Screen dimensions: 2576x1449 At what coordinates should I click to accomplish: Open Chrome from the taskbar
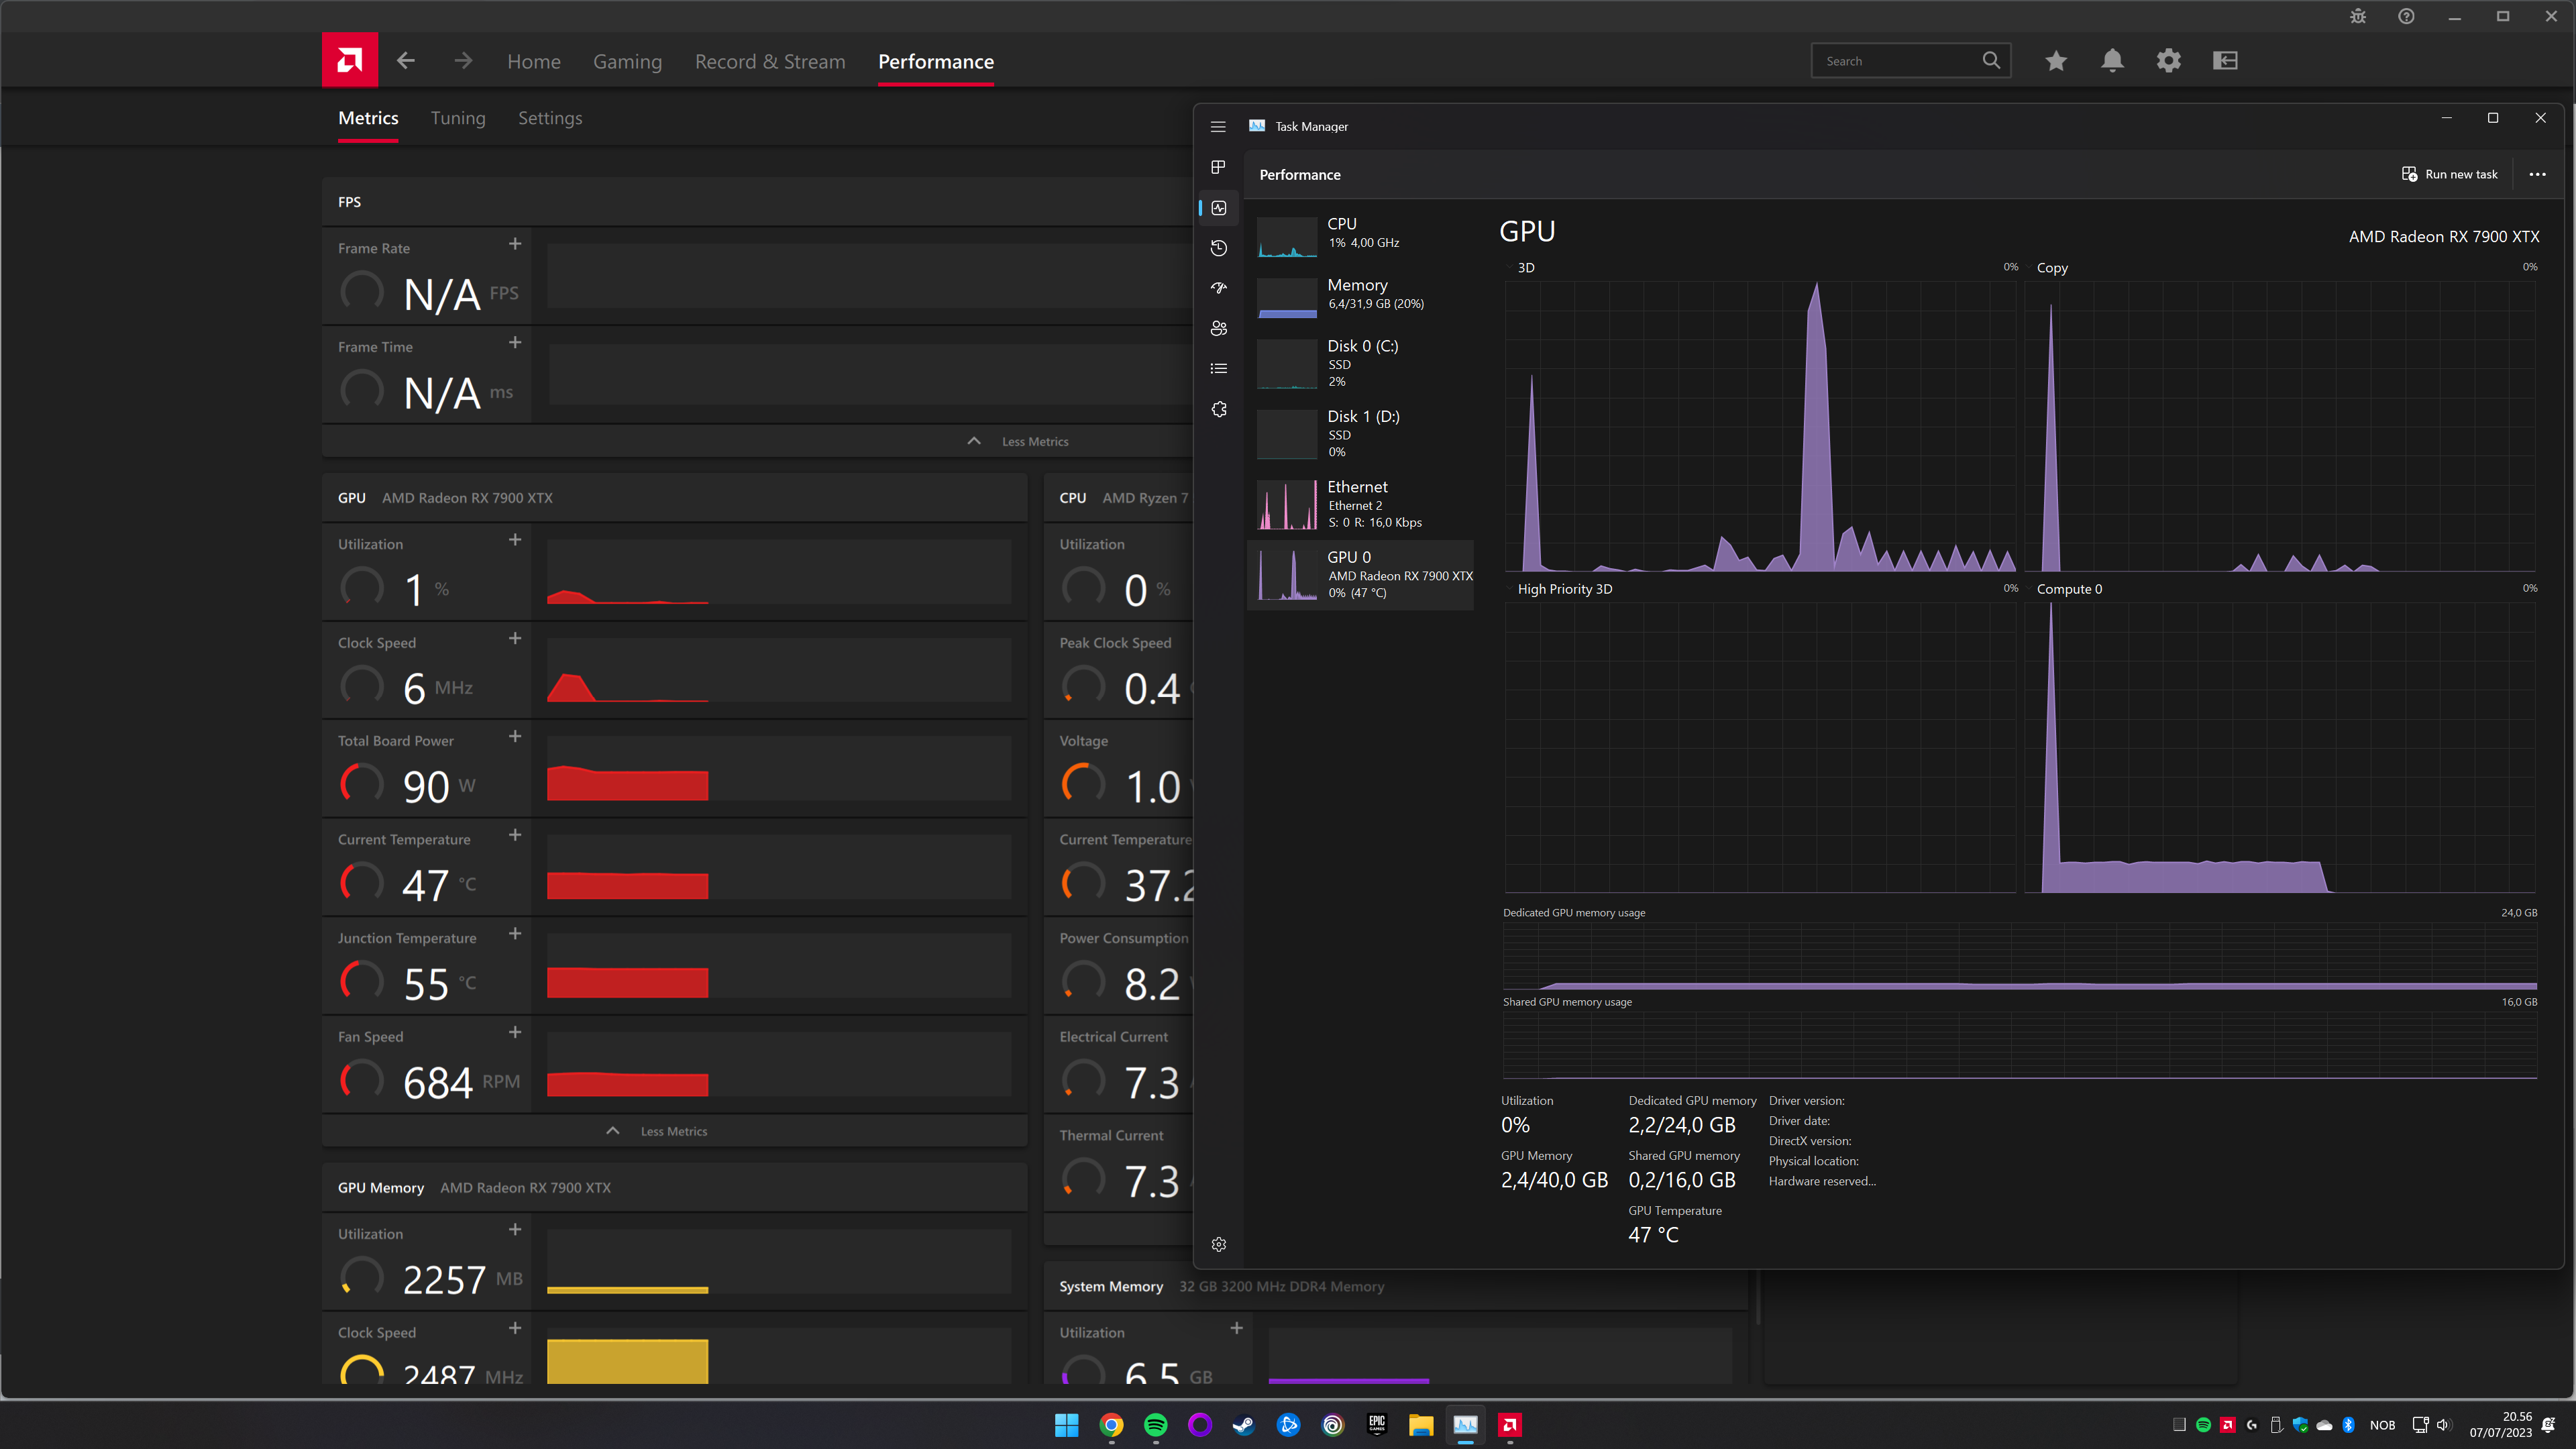click(x=1111, y=1425)
